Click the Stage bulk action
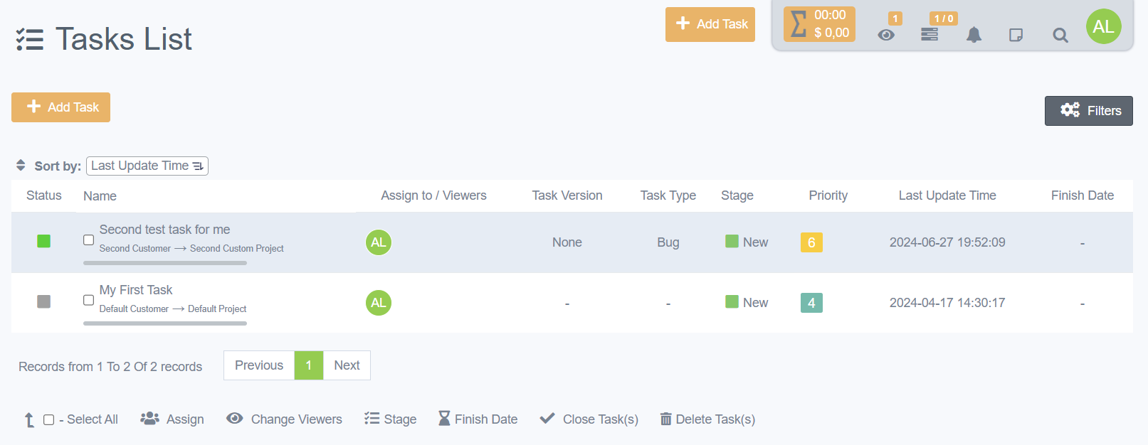Image resolution: width=1148 pixels, height=445 pixels. 391,419
